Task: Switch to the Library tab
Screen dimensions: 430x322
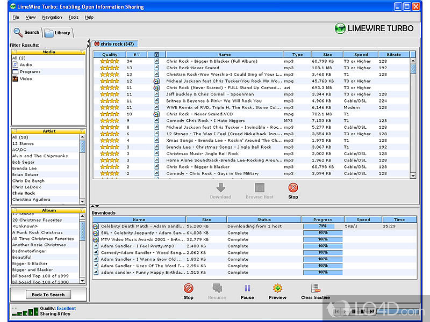Action: point(58,33)
